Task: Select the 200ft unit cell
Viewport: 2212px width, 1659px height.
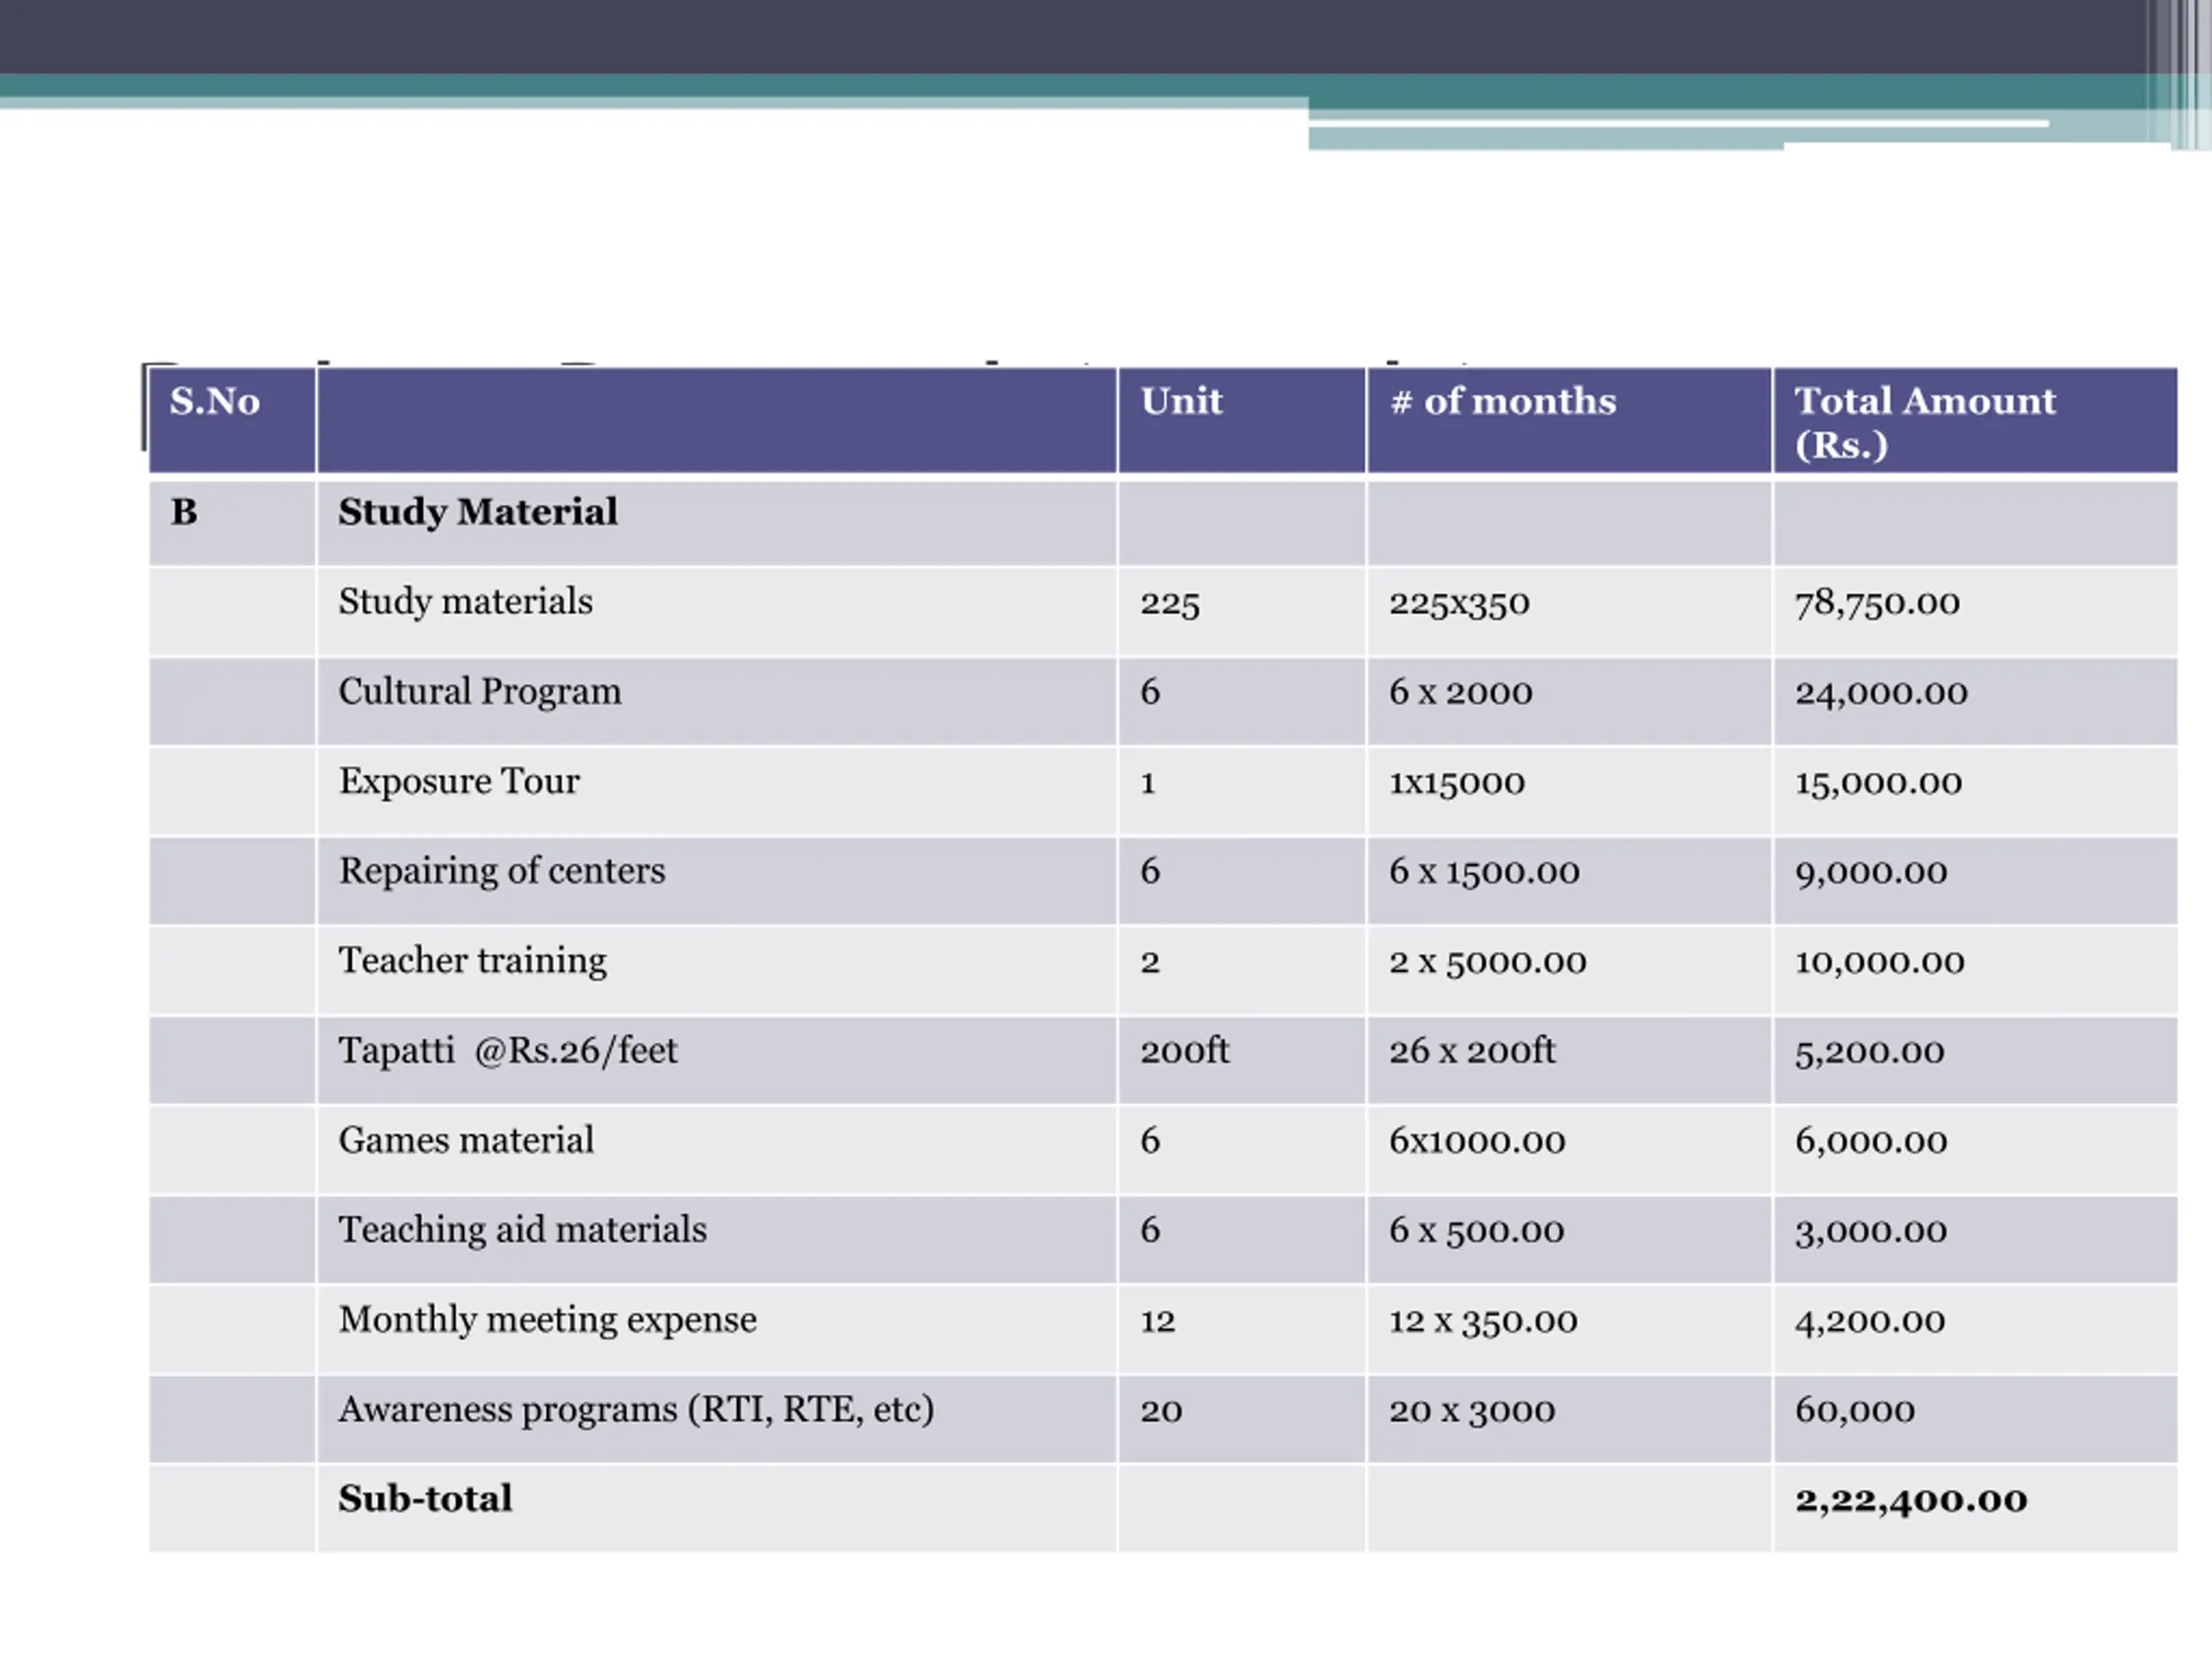Action: (1184, 1051)
